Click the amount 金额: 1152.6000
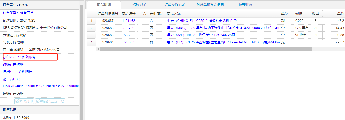Image resolution: width=345 pixels, height=120 pixels. click(16, 118)
